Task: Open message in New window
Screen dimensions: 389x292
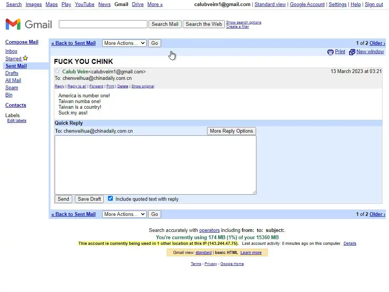Action: tap(370, 52)
